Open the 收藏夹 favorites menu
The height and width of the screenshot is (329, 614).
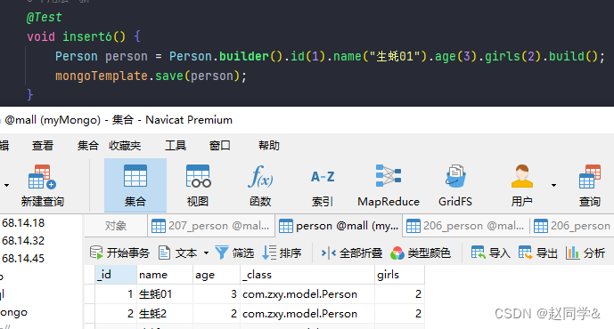pos(125,145)
